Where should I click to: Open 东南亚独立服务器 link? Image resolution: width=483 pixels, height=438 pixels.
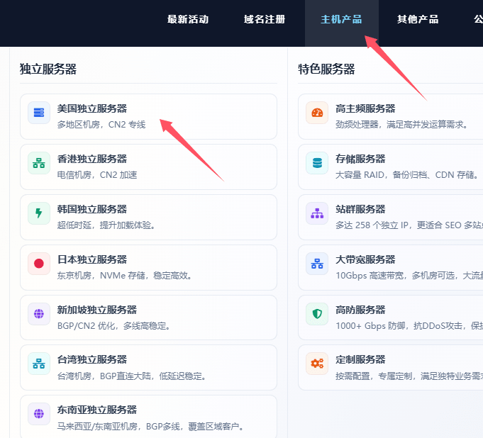(x=97, y=410)
